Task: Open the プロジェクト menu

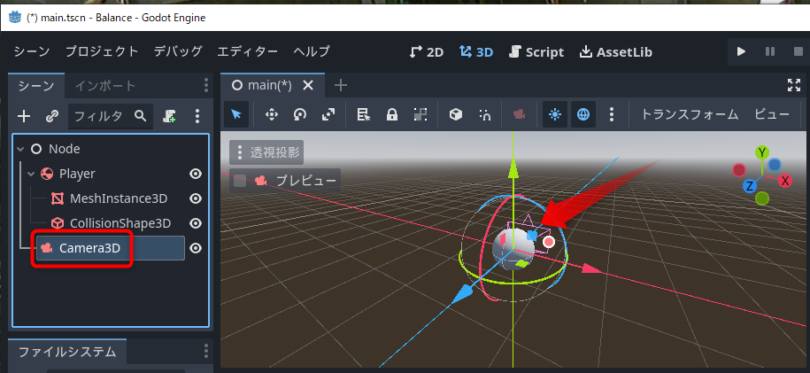Action: [x=103, y=51]
